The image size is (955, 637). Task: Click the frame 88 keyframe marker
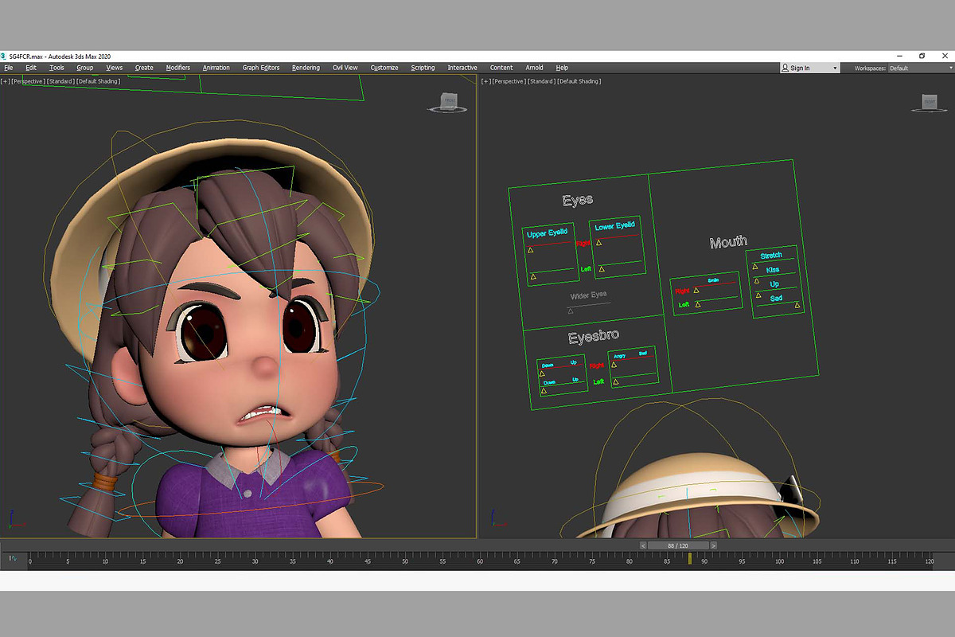690,558
